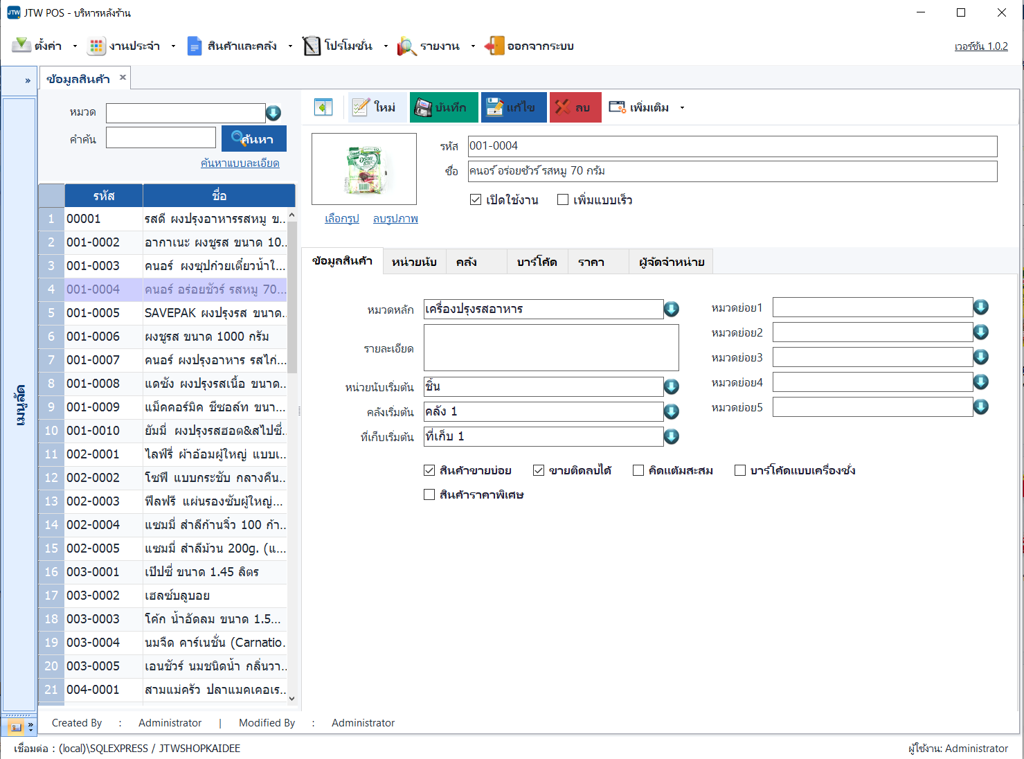
Task: Open the งานประจำ menu
Action: tap(132, 46)
